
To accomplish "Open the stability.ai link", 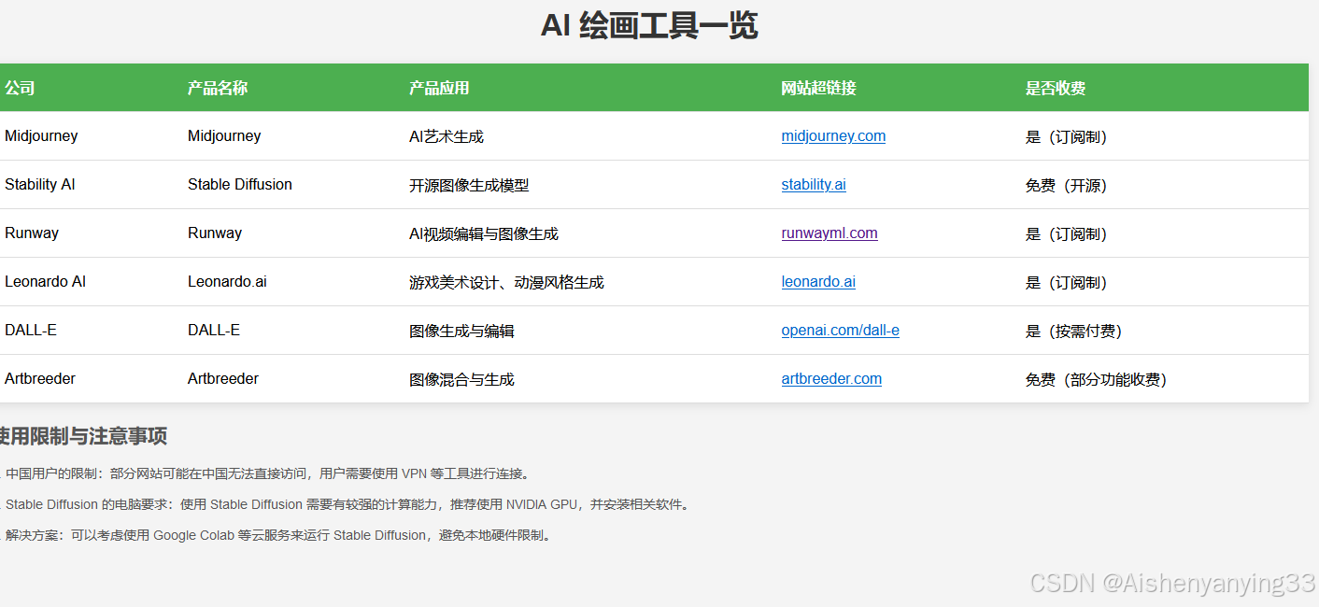I will coord(814,185).
